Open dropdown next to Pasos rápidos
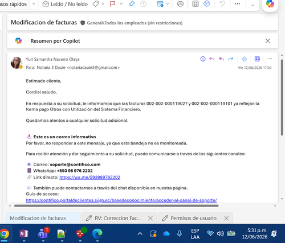The image size is (285, 243). (x=34, y=4)
